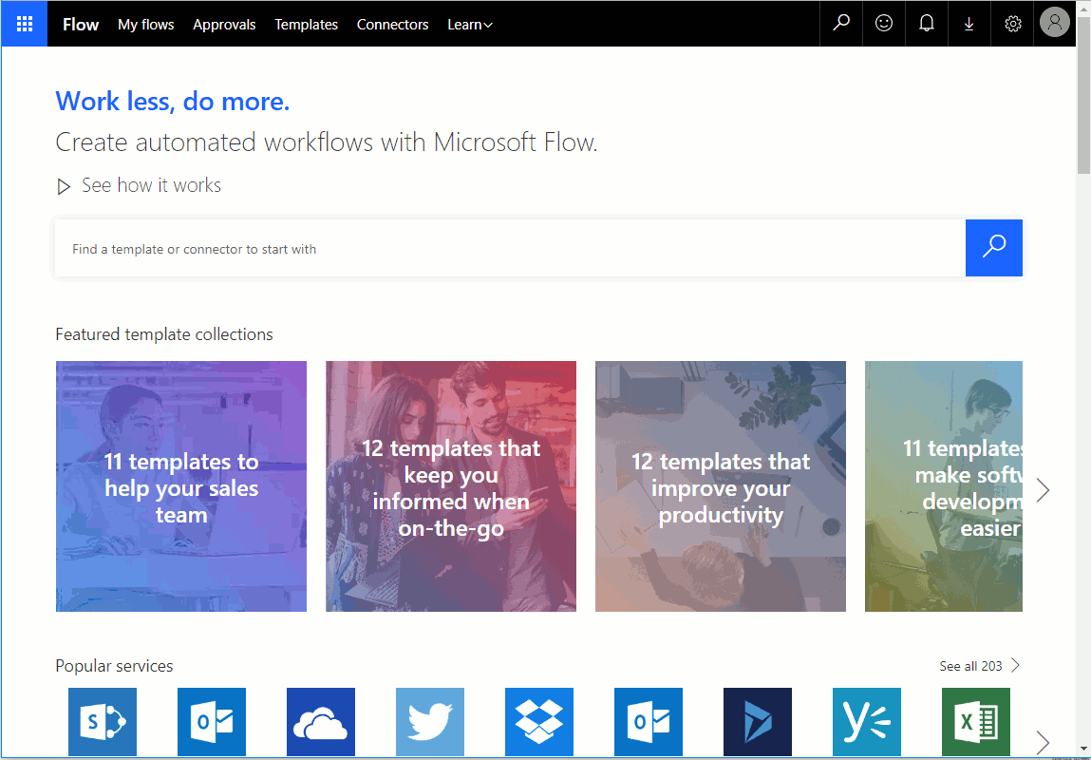Go to the Flow home link
This screenshot has width=1091, height=760.
[81, 25]
